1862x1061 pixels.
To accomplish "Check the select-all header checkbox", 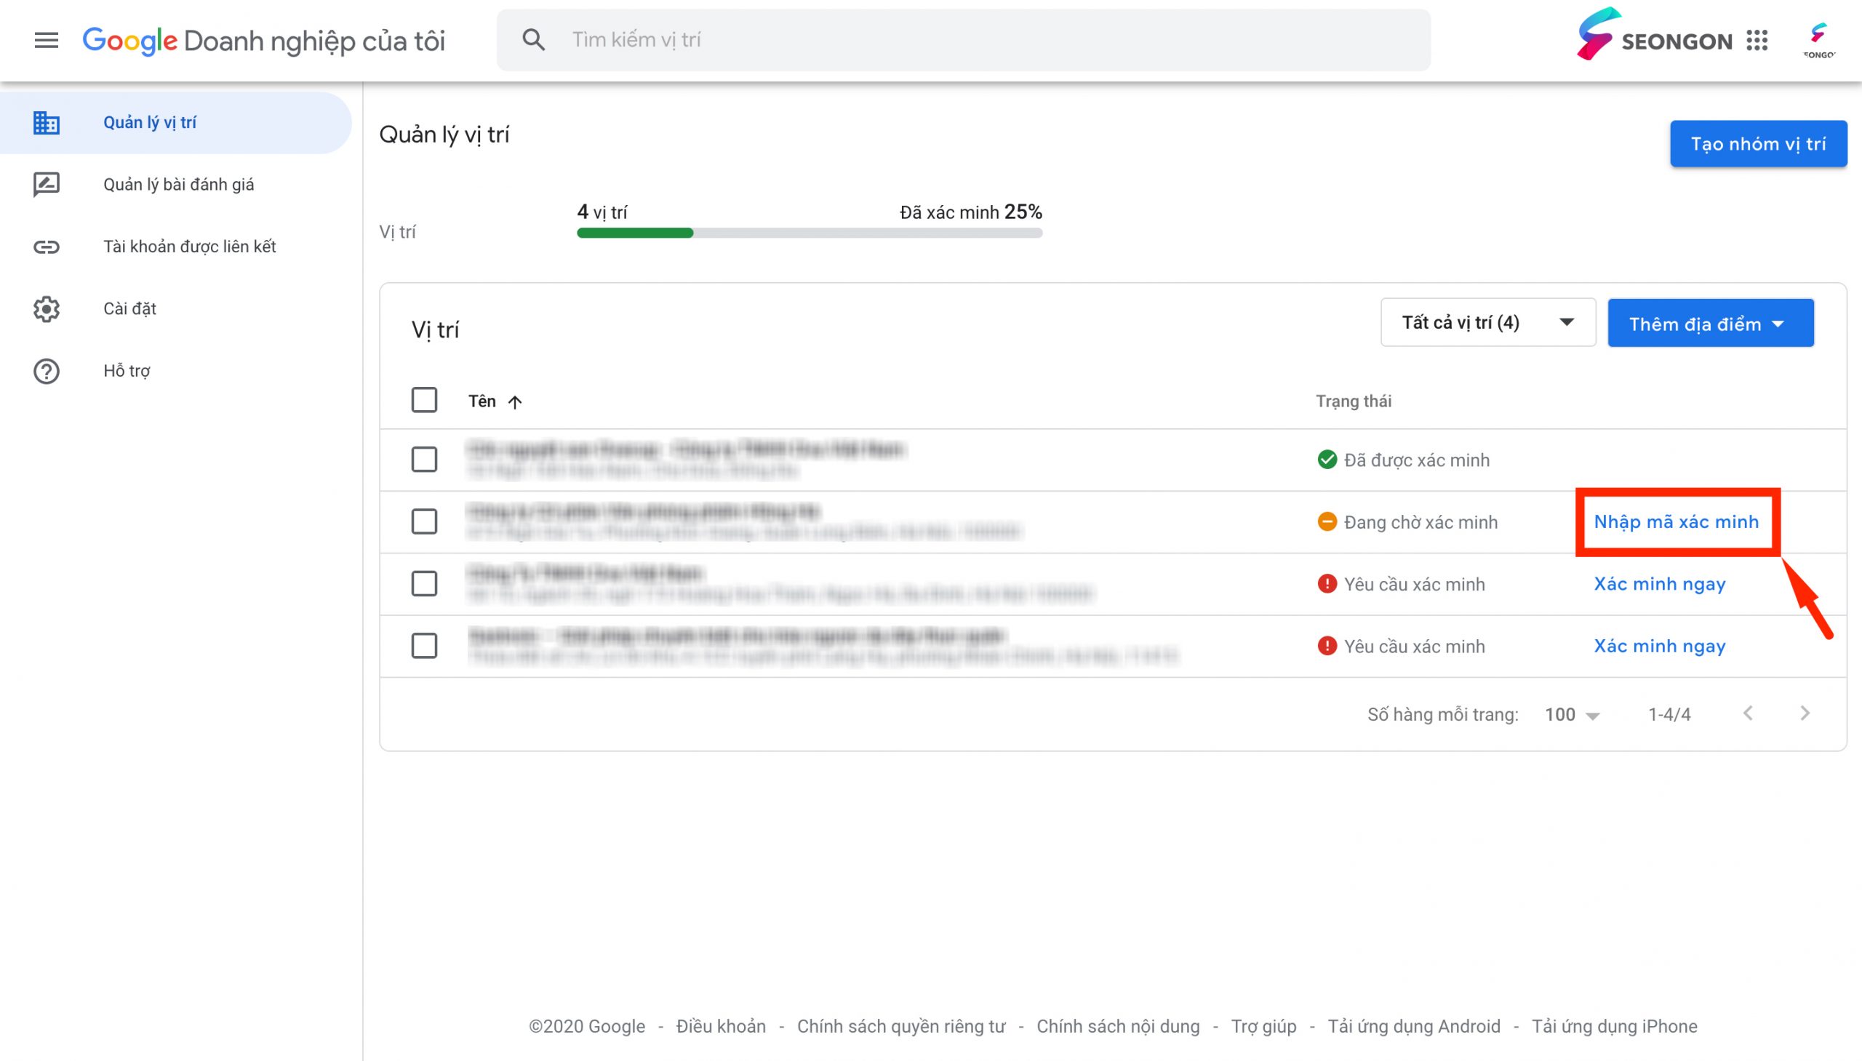I will pos(424,400).
